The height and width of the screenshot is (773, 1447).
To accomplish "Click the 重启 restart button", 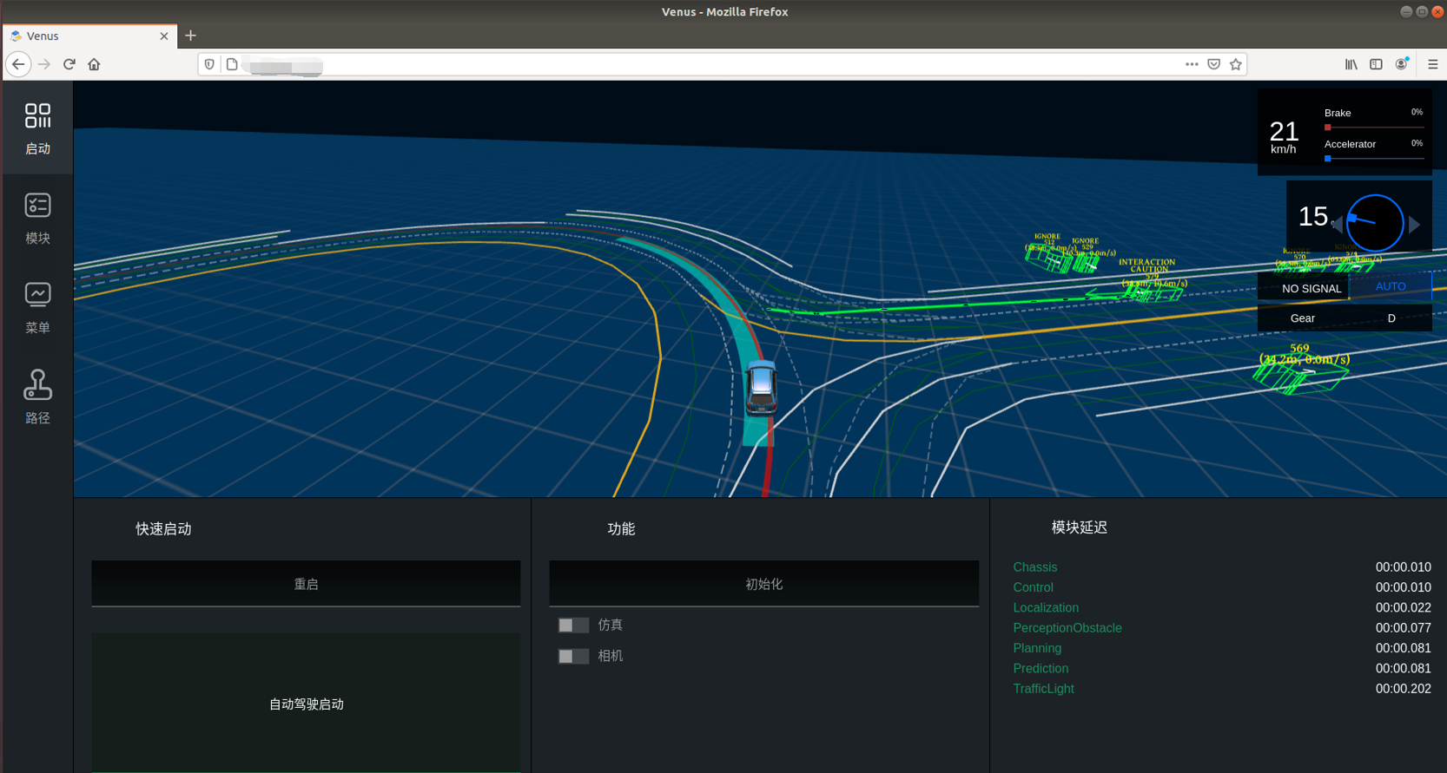I will point(306,584).
